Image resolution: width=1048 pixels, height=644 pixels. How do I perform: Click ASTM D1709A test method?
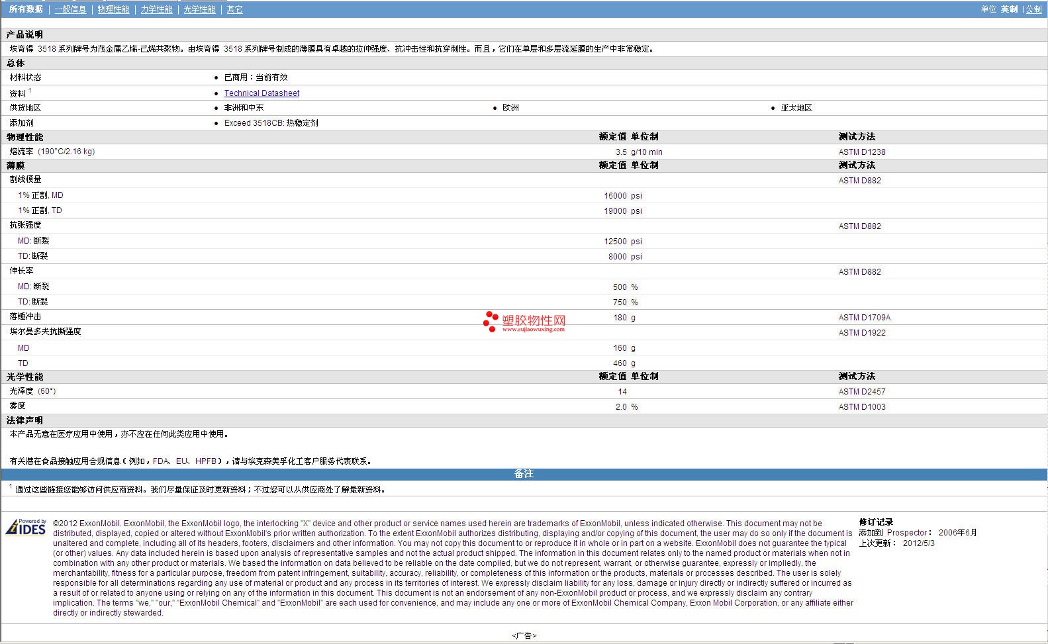tap(865, 318)
